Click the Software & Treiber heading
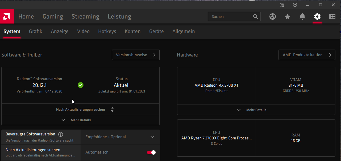Image resolution: width=341 pixels, height=161 pixels. pos(22,55)
